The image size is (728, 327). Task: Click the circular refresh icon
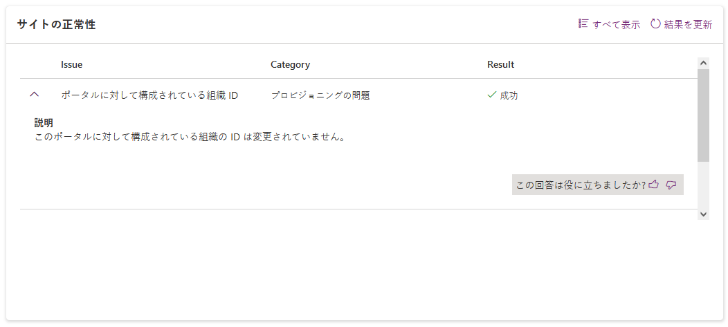tap(655, 24)
